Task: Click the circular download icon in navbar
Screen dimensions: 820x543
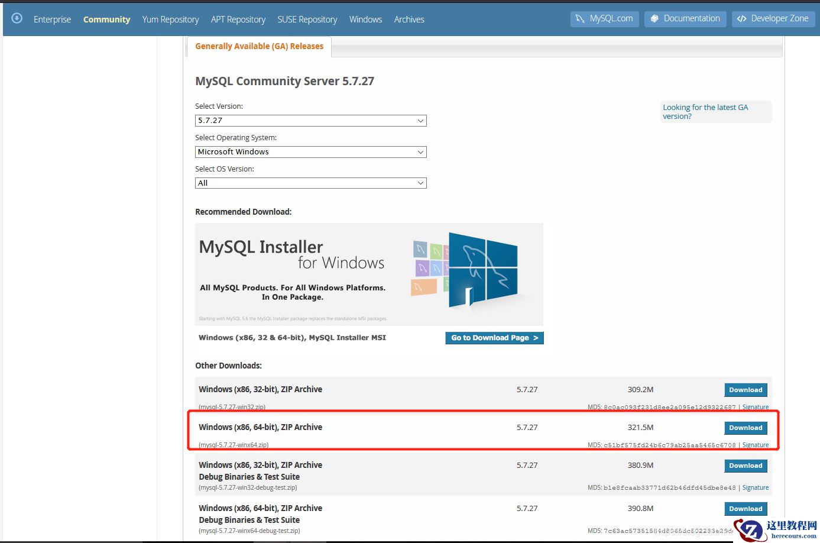Action: point(17,18)
